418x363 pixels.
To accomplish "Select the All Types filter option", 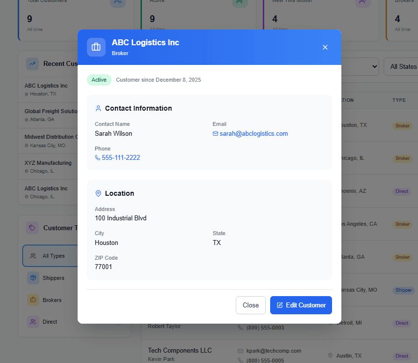I will point(50,256).
